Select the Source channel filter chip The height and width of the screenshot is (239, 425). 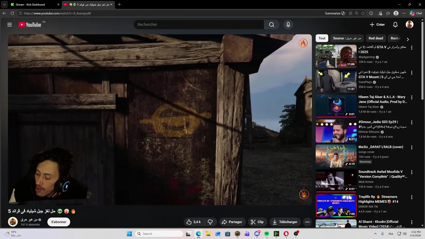pos(347,38)
